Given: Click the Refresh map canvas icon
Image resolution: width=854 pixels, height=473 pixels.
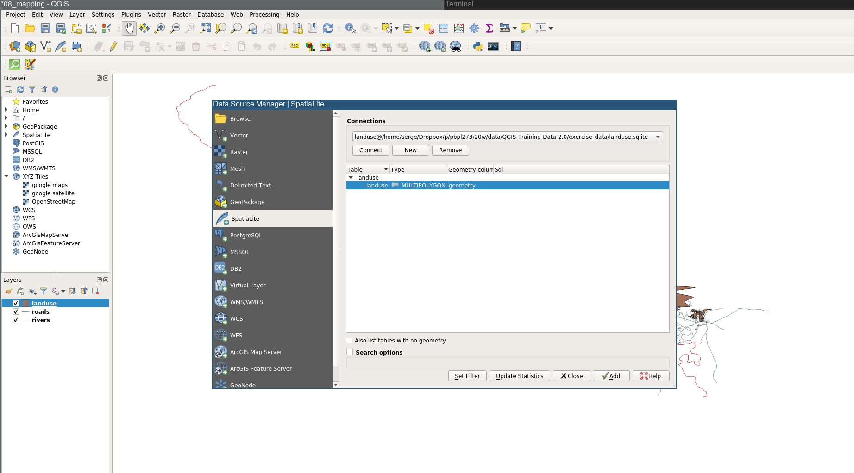Looking at the screenshot, I should [328, 28].
